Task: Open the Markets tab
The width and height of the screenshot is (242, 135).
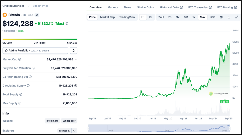Action: pyautogui.click(x=113, y=7)
